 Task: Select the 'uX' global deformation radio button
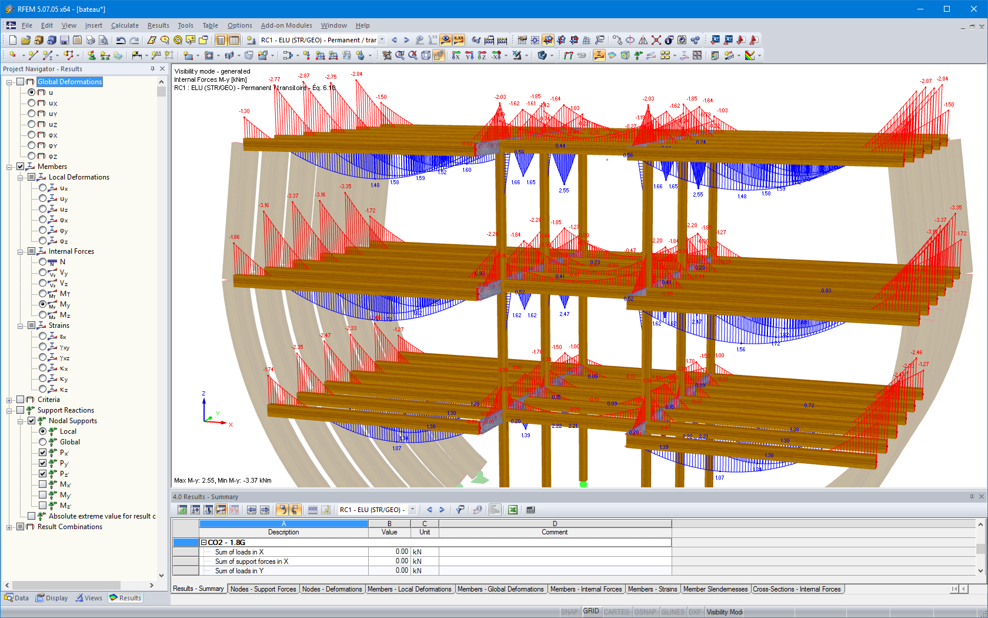pyautogui.click(x=32, y=103)
